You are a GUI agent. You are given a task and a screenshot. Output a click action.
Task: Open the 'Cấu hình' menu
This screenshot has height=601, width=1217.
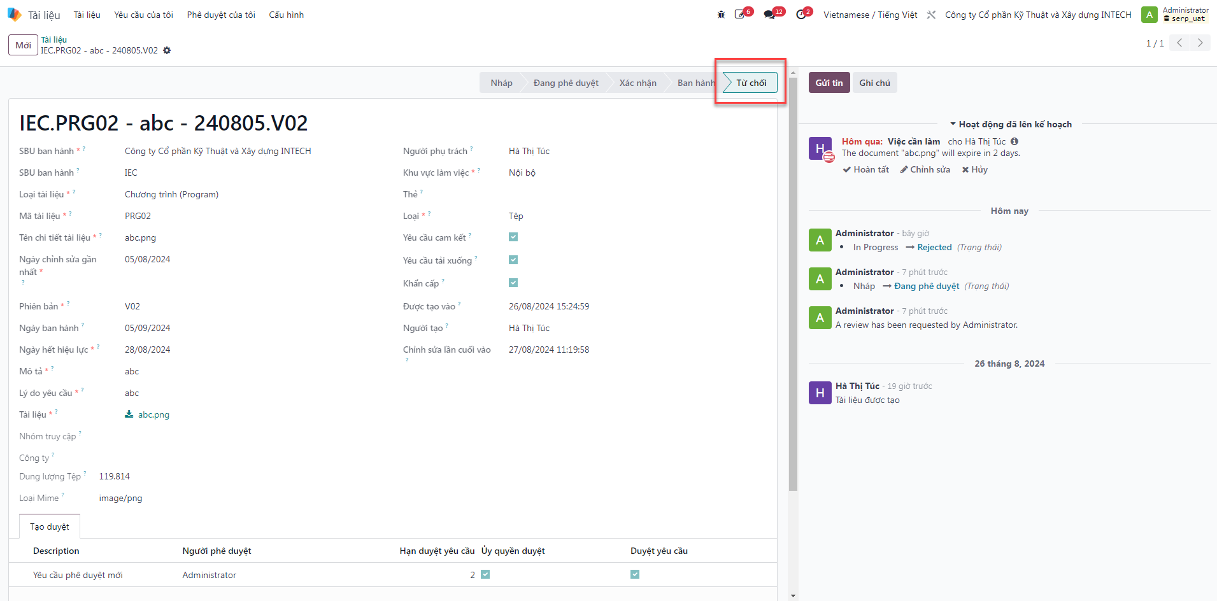(x=287, y=15)
